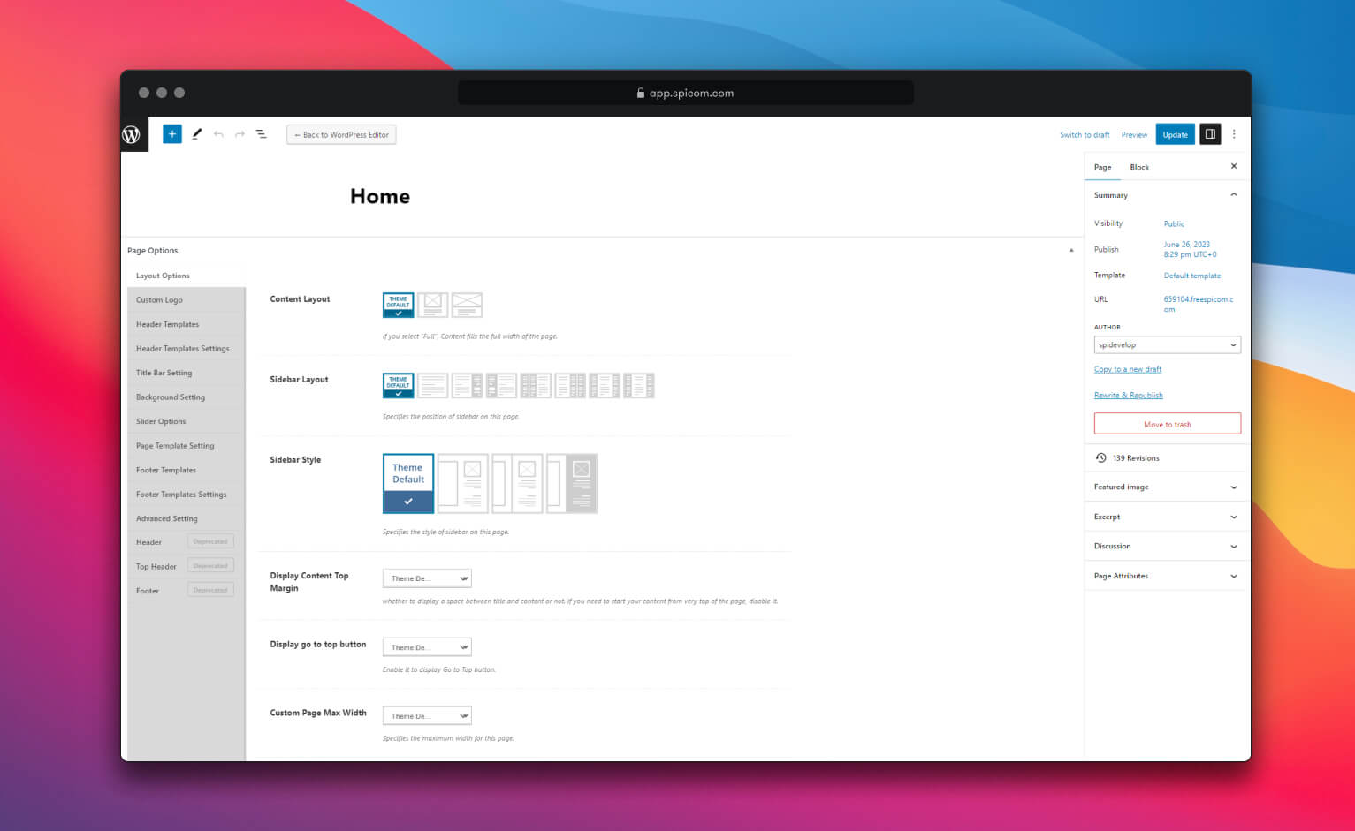Click the lock icon in address bar
Screen dimensions: 1355x831
(641, 93)
